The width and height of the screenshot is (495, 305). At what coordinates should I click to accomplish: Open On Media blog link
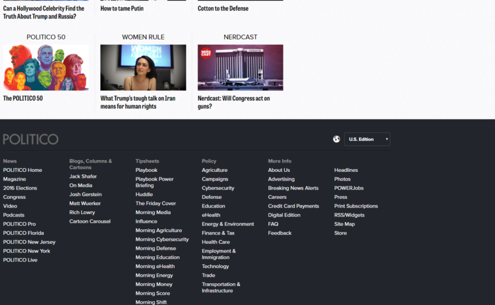(81, 186)
